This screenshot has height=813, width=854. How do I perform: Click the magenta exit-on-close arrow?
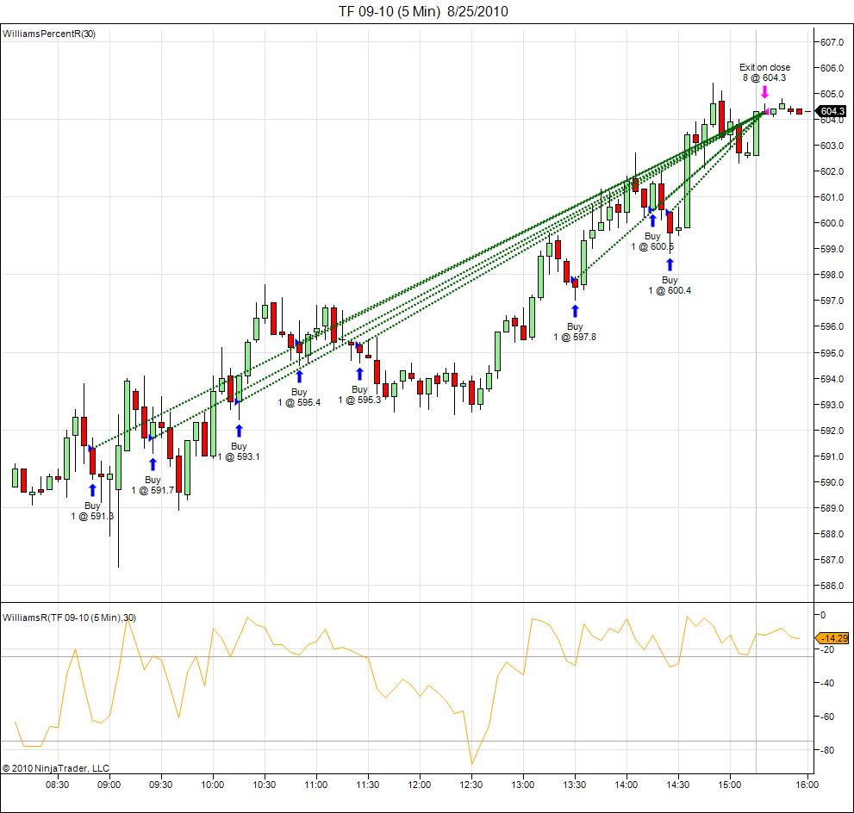click(x=764, y=91)
